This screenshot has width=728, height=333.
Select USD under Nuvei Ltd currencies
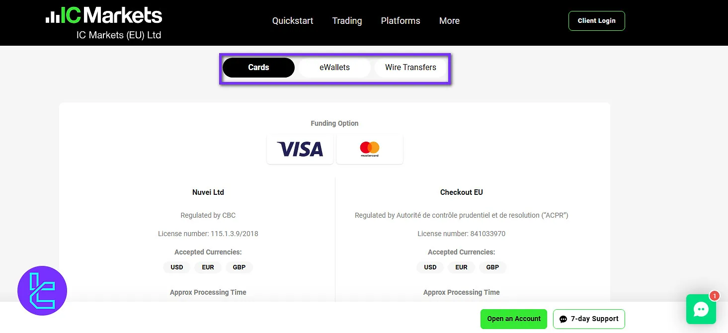[176, 267]
